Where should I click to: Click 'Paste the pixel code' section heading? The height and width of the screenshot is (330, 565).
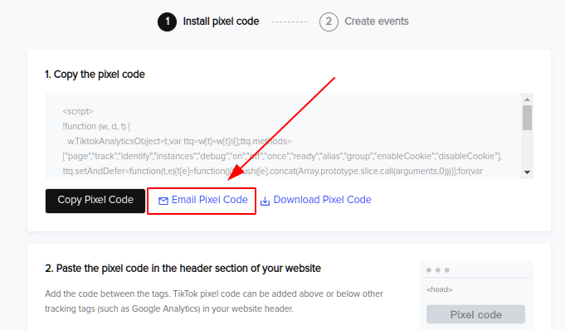[x=183, y=269]
